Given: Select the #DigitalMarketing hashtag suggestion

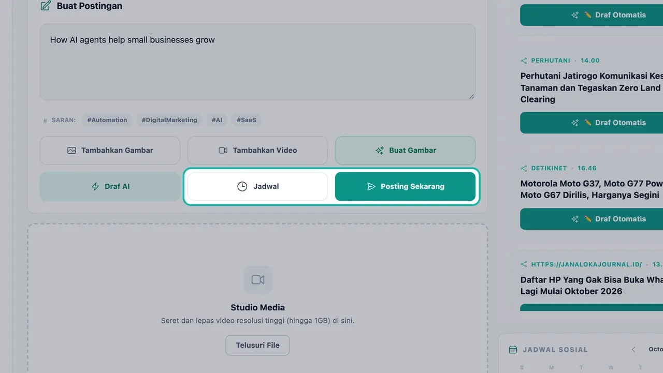Looking at the screenshot, I should (169, 120).
